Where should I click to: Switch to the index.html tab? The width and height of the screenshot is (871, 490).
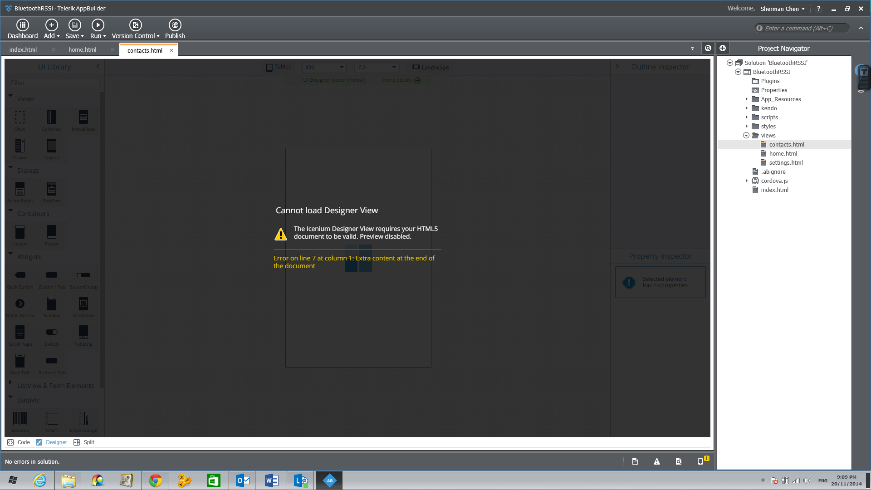(23, 50)
